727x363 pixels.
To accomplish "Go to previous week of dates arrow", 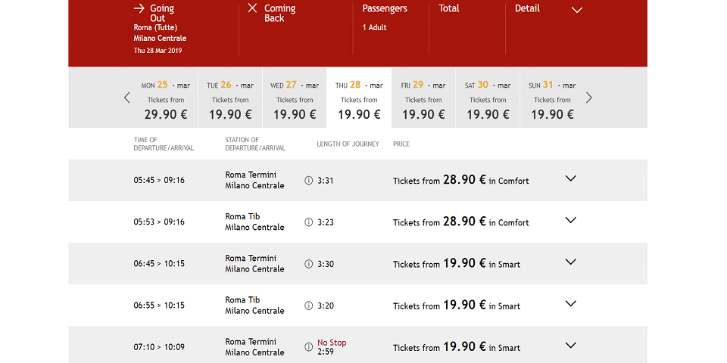I will coord(126,98).
